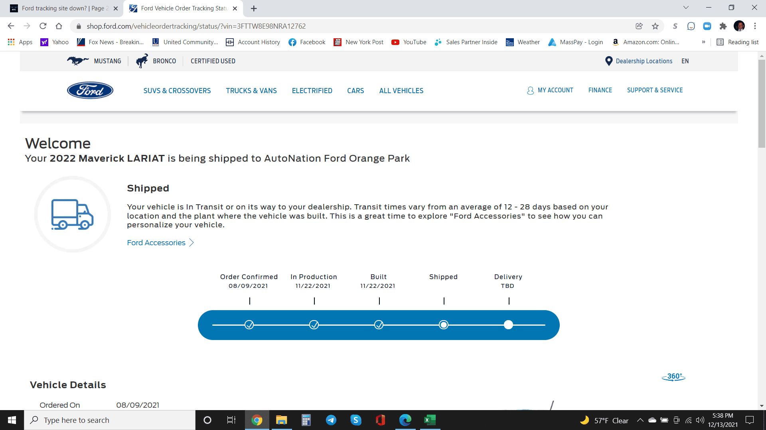This screenshot has height=430, width=766.
Task: Reload the page with the refresh icon
Action: pyautogui.click(x=43, y=26)
